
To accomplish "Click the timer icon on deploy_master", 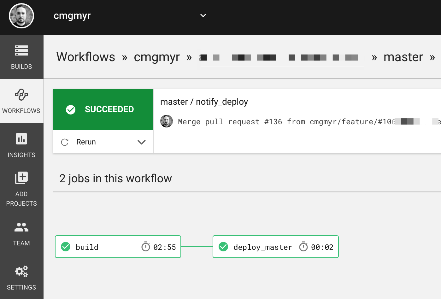I will point(303,247).
